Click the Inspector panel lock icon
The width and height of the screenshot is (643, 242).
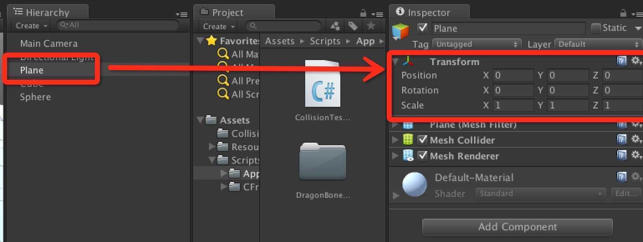point(623,13)
